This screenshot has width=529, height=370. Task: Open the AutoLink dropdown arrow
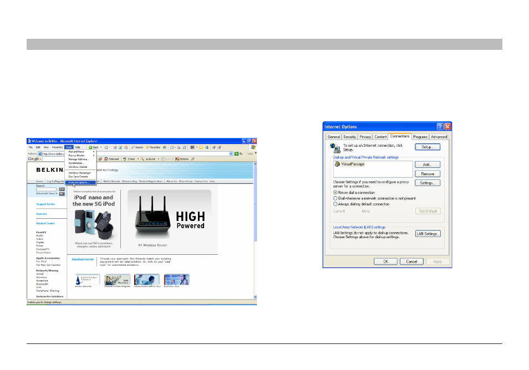coord(159,159)
